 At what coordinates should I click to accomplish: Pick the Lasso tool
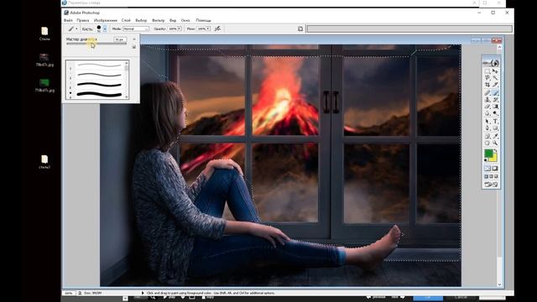click(487, 78)
